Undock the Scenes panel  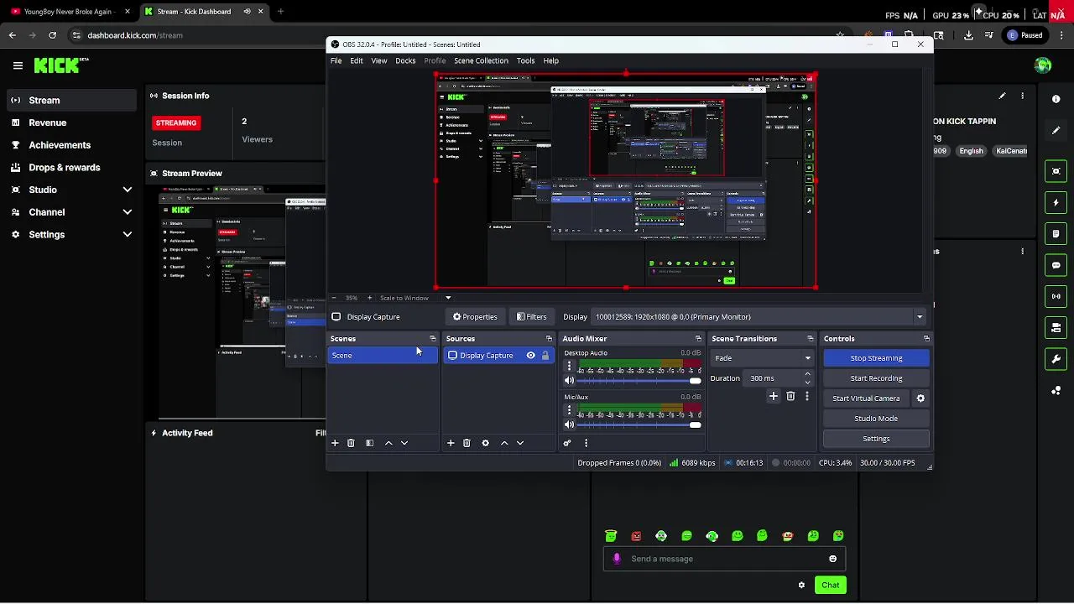pos(433,339)
